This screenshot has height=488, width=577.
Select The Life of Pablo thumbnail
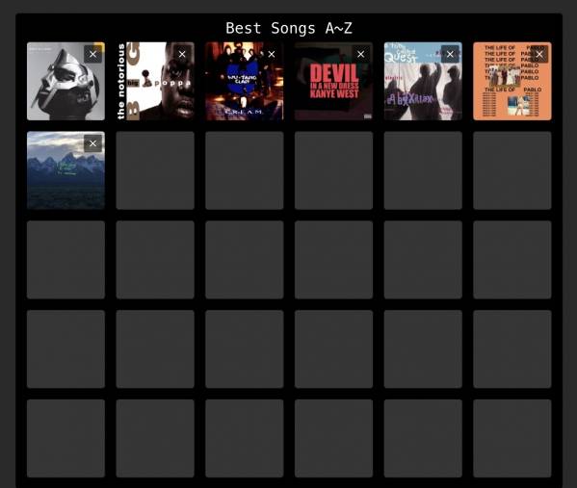click(512, 81)
